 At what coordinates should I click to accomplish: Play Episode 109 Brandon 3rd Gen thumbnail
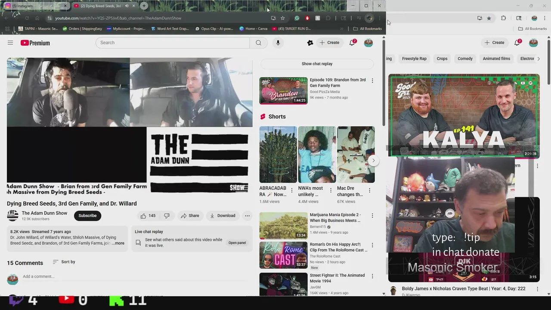click(283, 90)
